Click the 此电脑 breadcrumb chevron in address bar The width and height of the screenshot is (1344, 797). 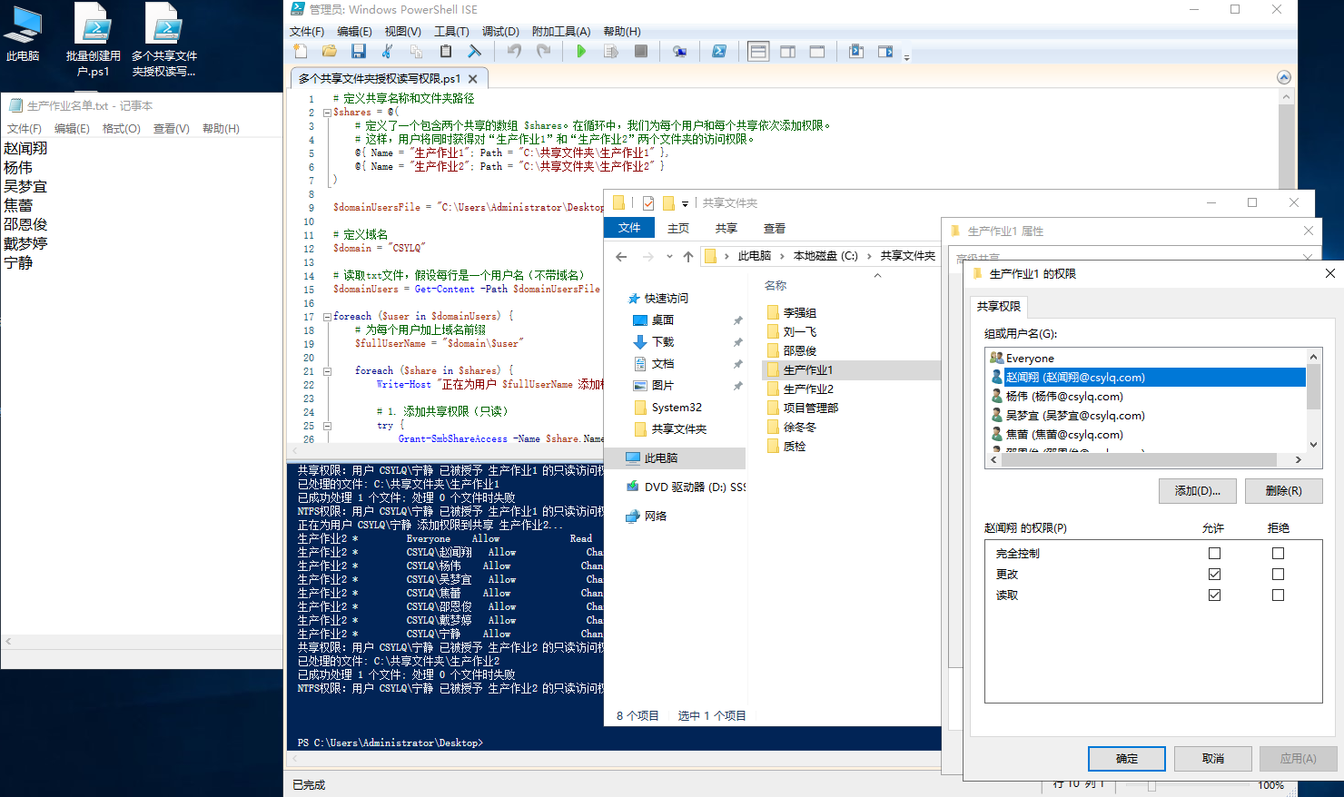tap(782, 256)
